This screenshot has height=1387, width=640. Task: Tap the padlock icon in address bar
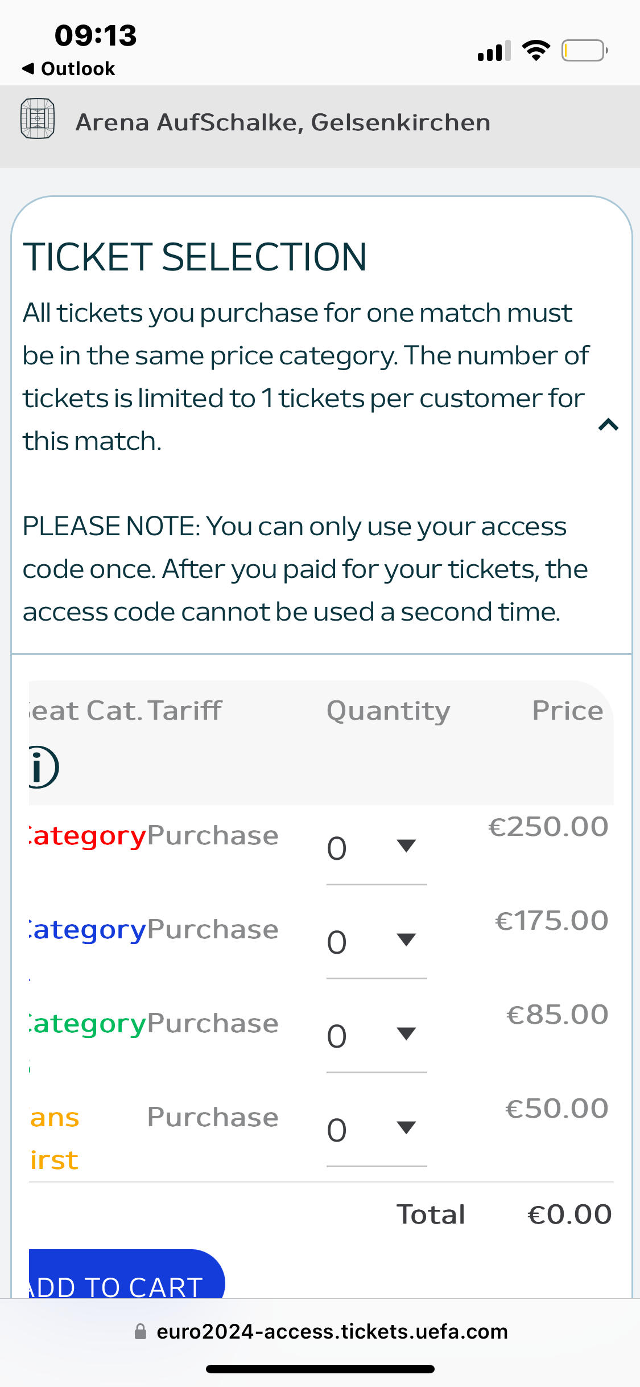[140, 1331]
